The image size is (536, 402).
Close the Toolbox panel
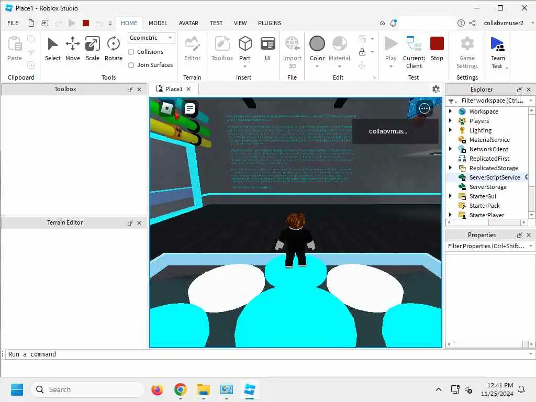139,90
